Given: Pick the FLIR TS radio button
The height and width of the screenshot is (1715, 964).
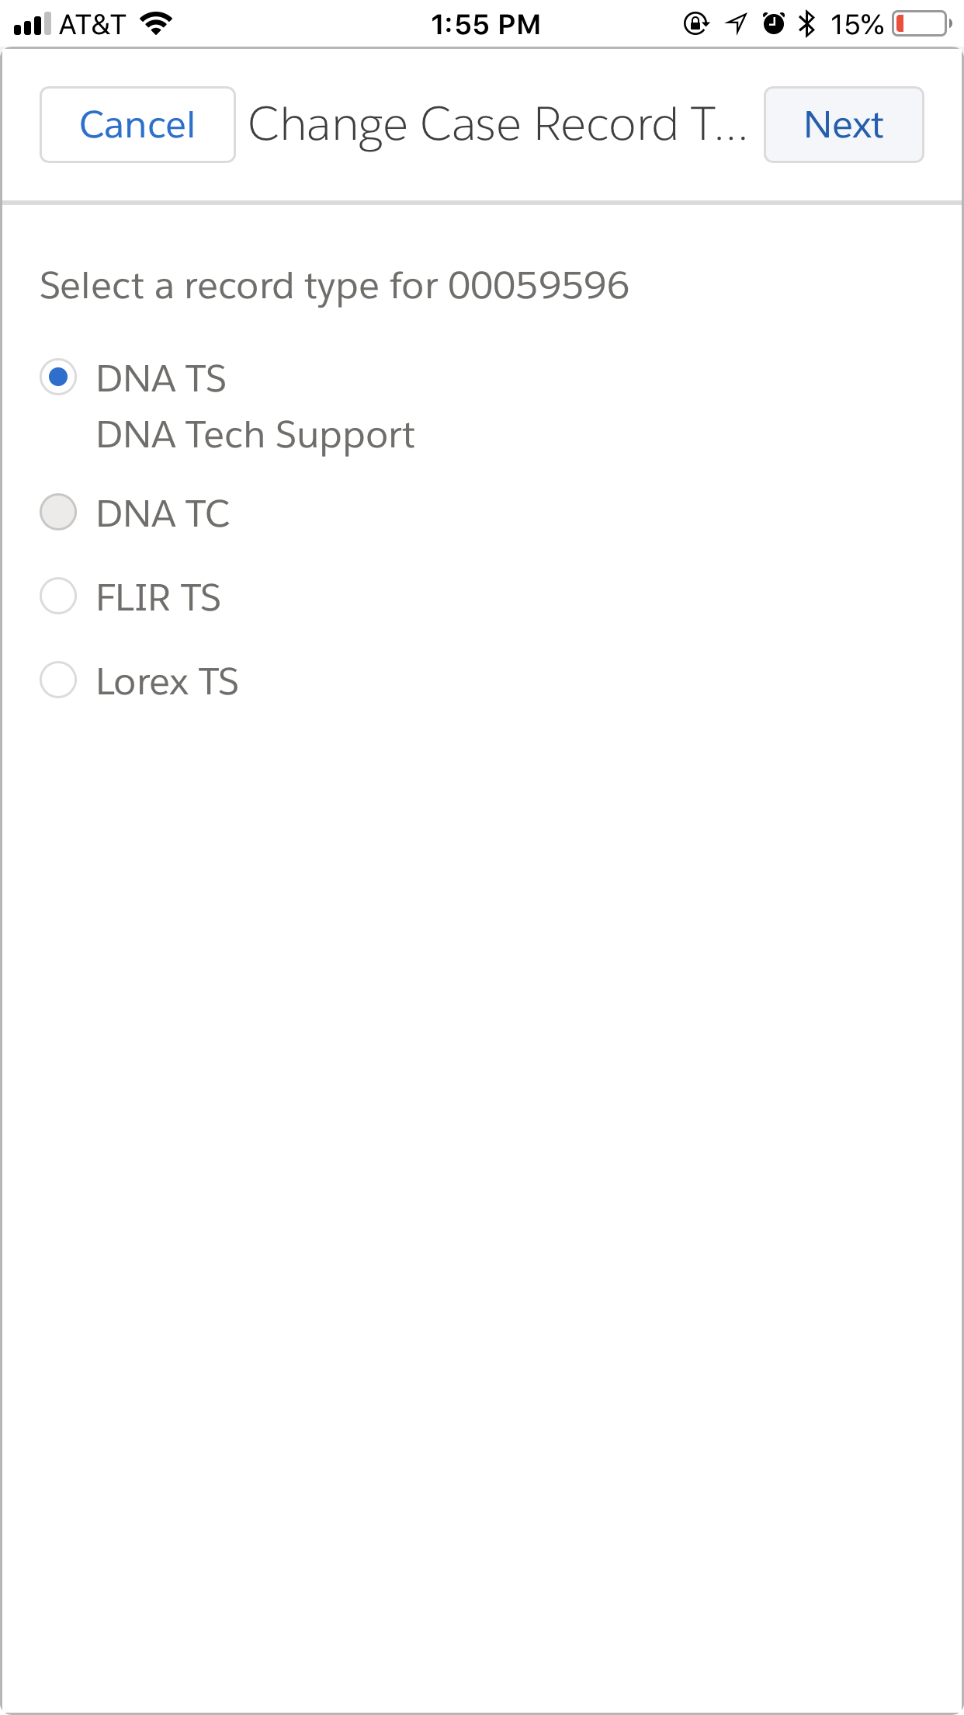Looking at the screenshot, I should 58,597.
